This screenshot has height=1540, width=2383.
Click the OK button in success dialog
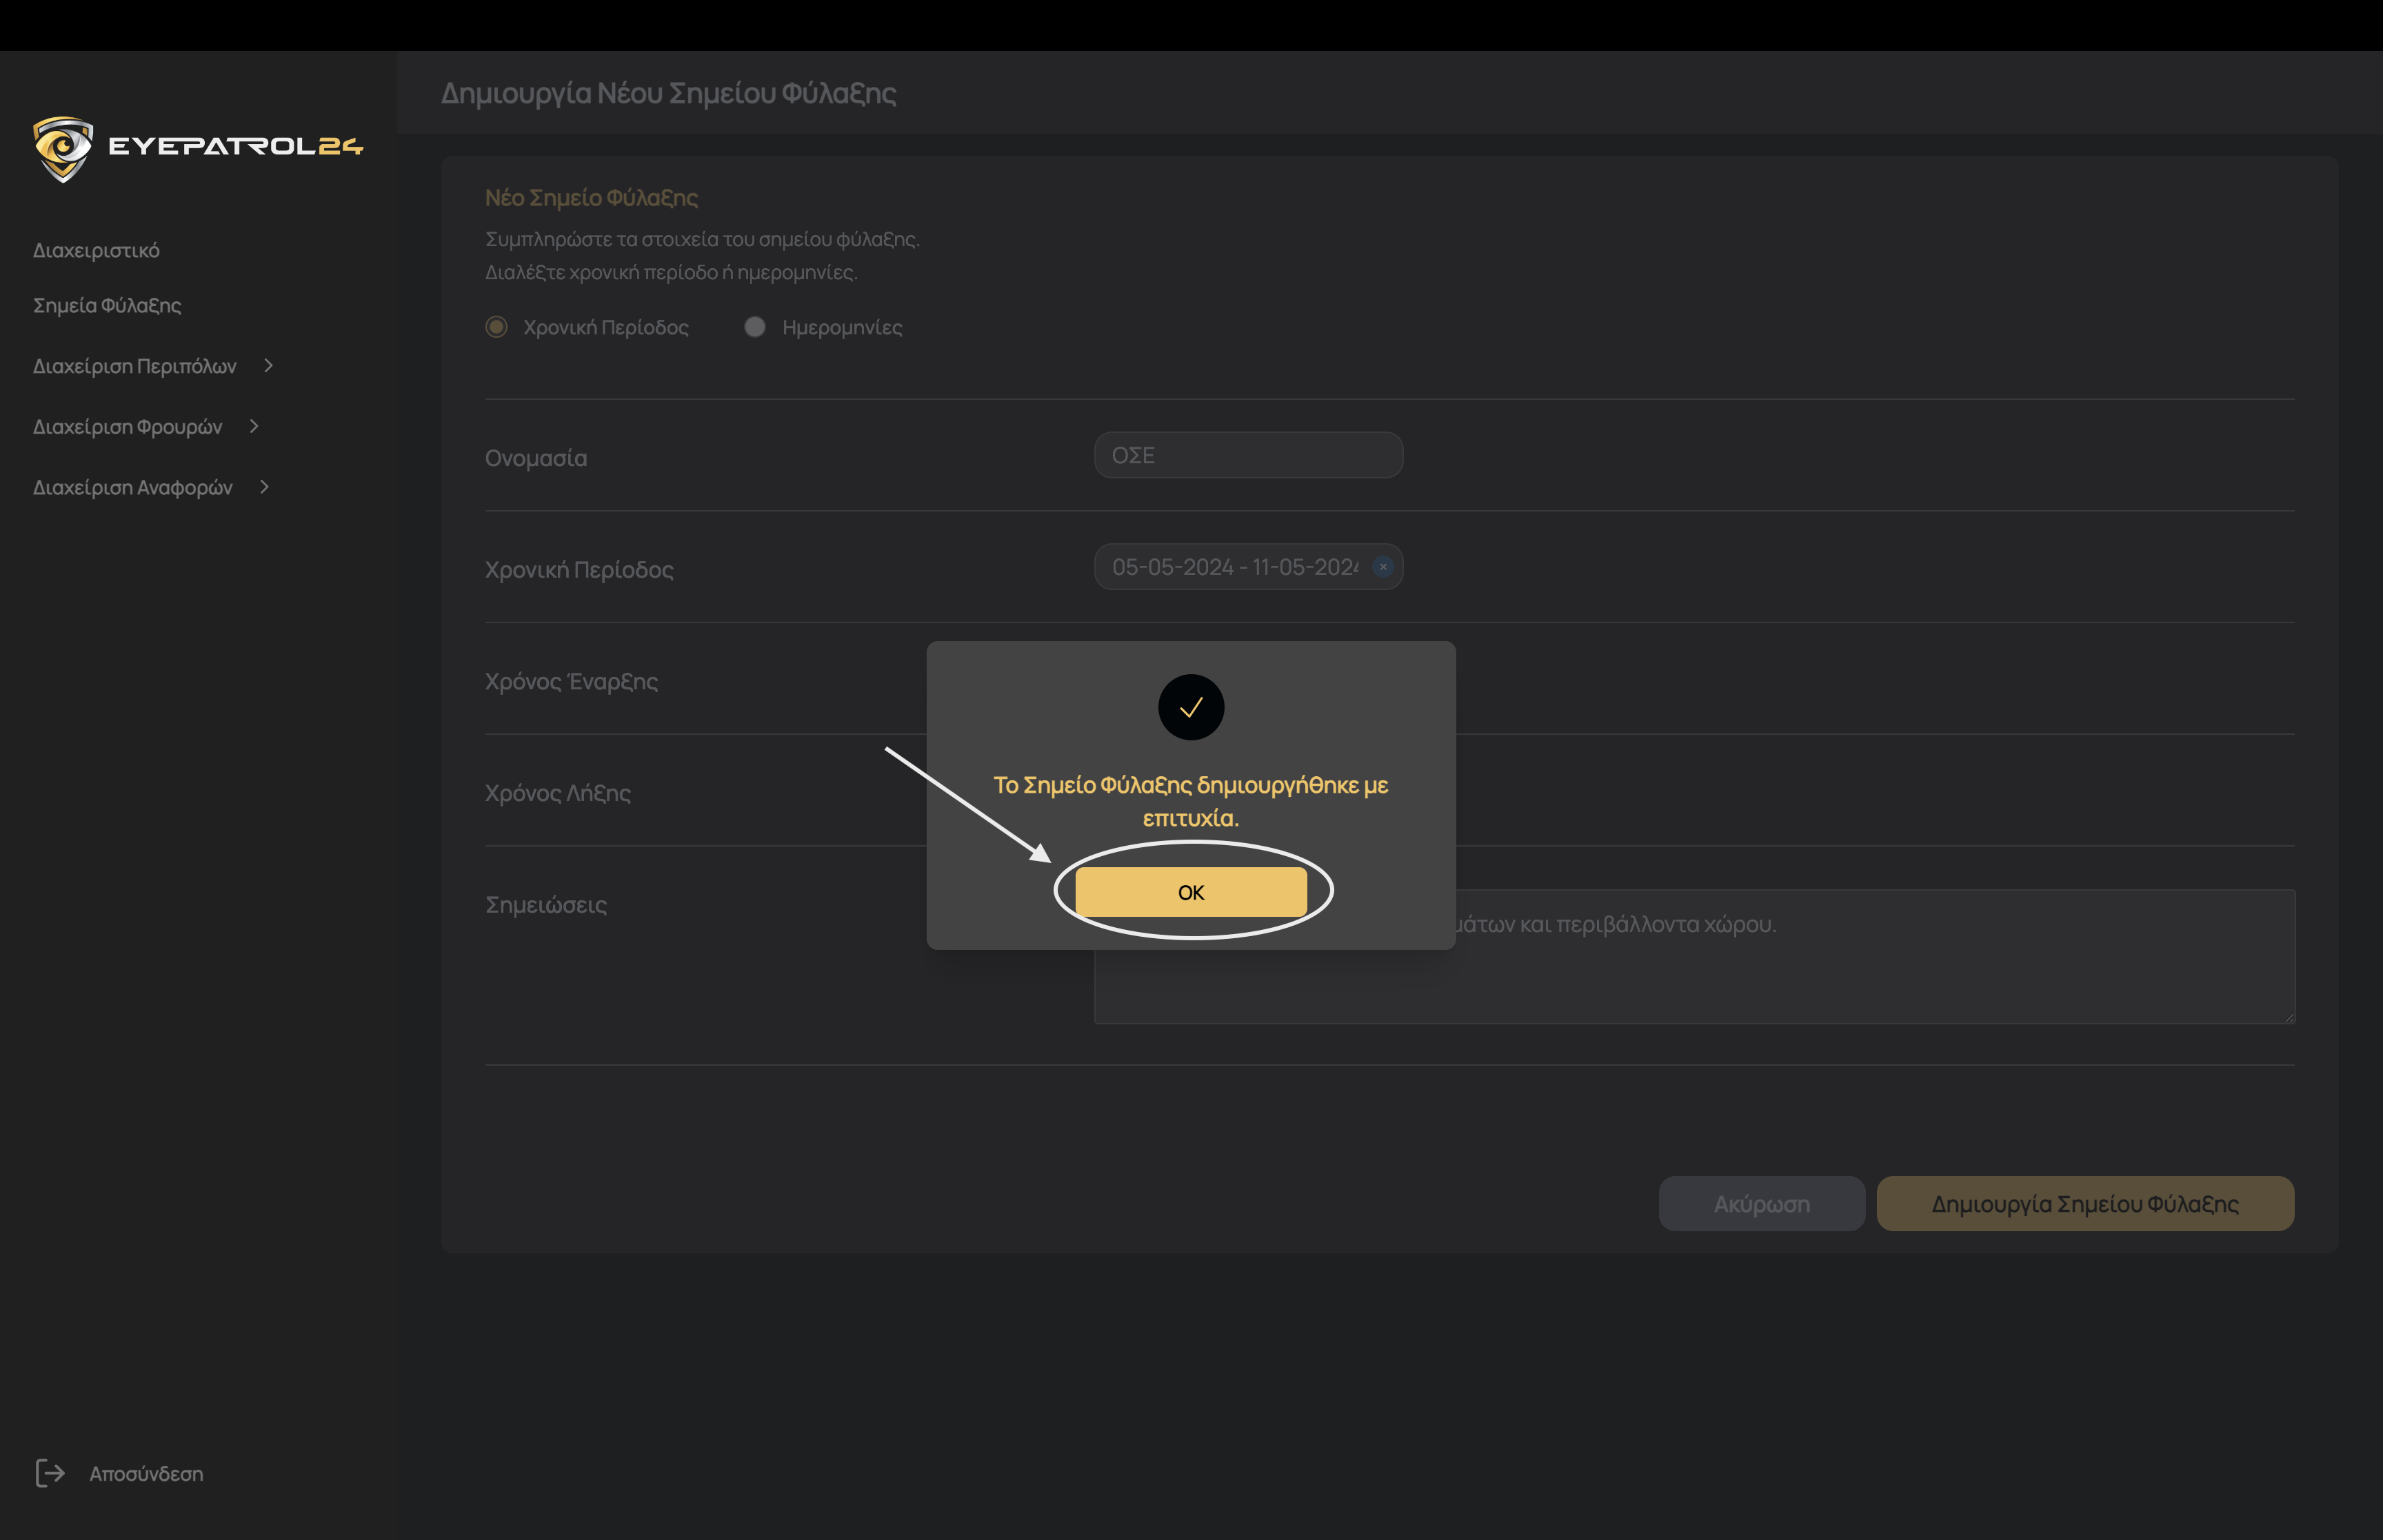pyautogui.click(x=1190, y=891)
